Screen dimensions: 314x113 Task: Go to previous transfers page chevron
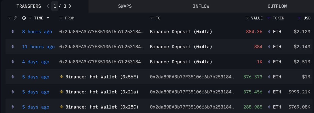pyautogui.click(x=48, y=6)
